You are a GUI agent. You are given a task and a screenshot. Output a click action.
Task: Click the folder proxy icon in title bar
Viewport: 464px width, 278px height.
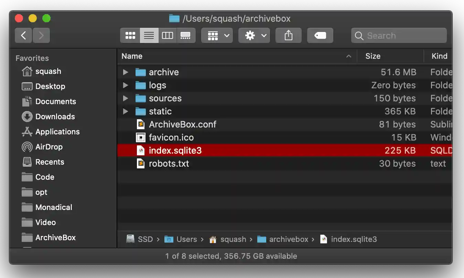(174, 18)
